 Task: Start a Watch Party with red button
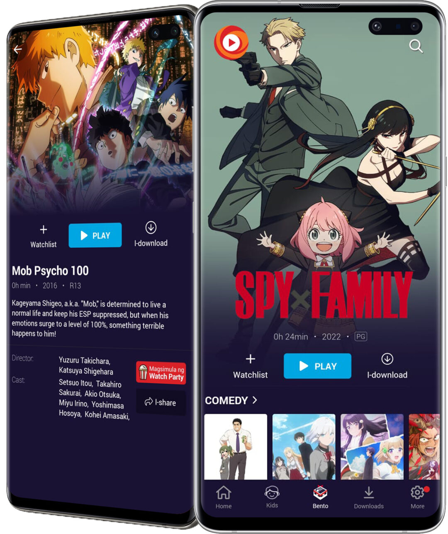161,373
